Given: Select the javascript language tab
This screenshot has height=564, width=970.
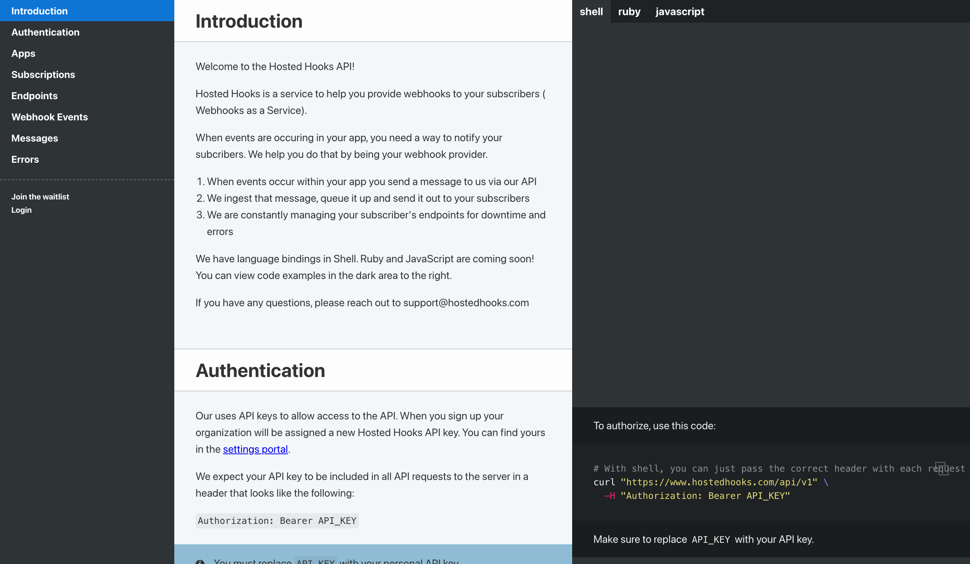Looking at the screenshot, I should click(680, 11).
